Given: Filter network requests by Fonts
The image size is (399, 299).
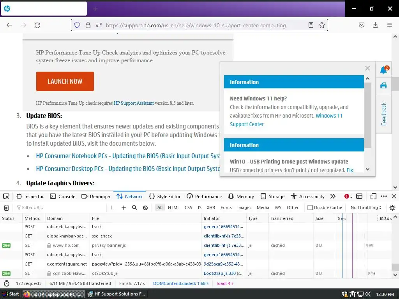Looking at the screenshot, I should point(226,208).
